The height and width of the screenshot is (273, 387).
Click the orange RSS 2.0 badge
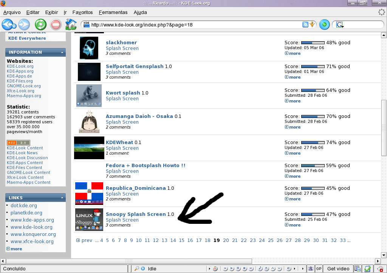(19, 143)
